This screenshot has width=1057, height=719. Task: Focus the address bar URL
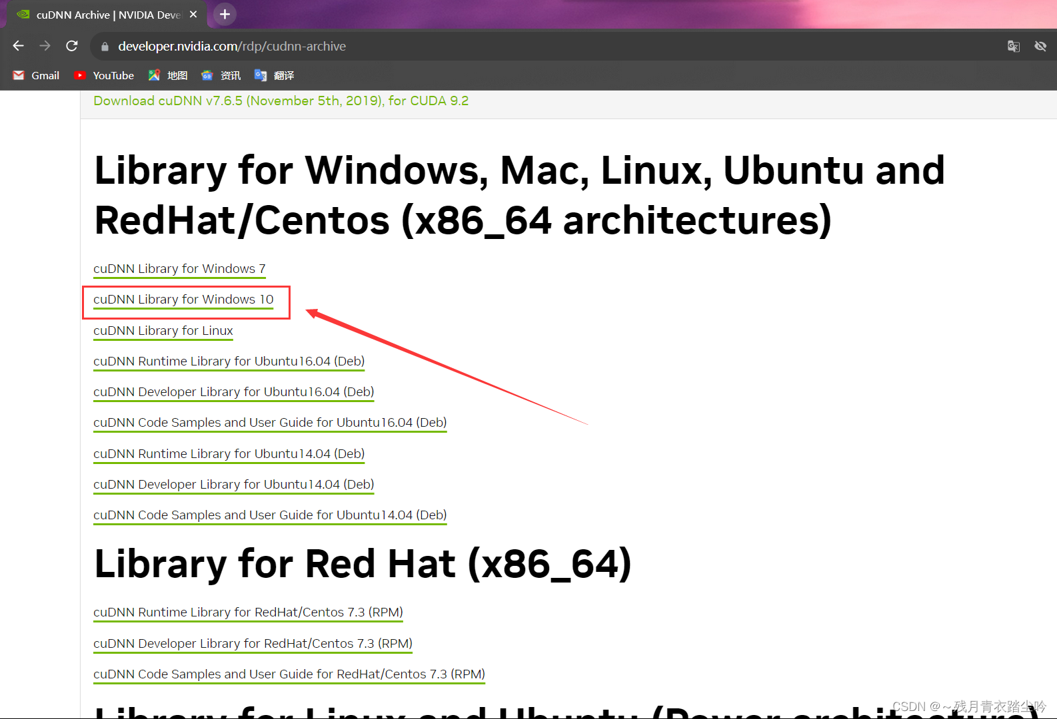[232, 47]
